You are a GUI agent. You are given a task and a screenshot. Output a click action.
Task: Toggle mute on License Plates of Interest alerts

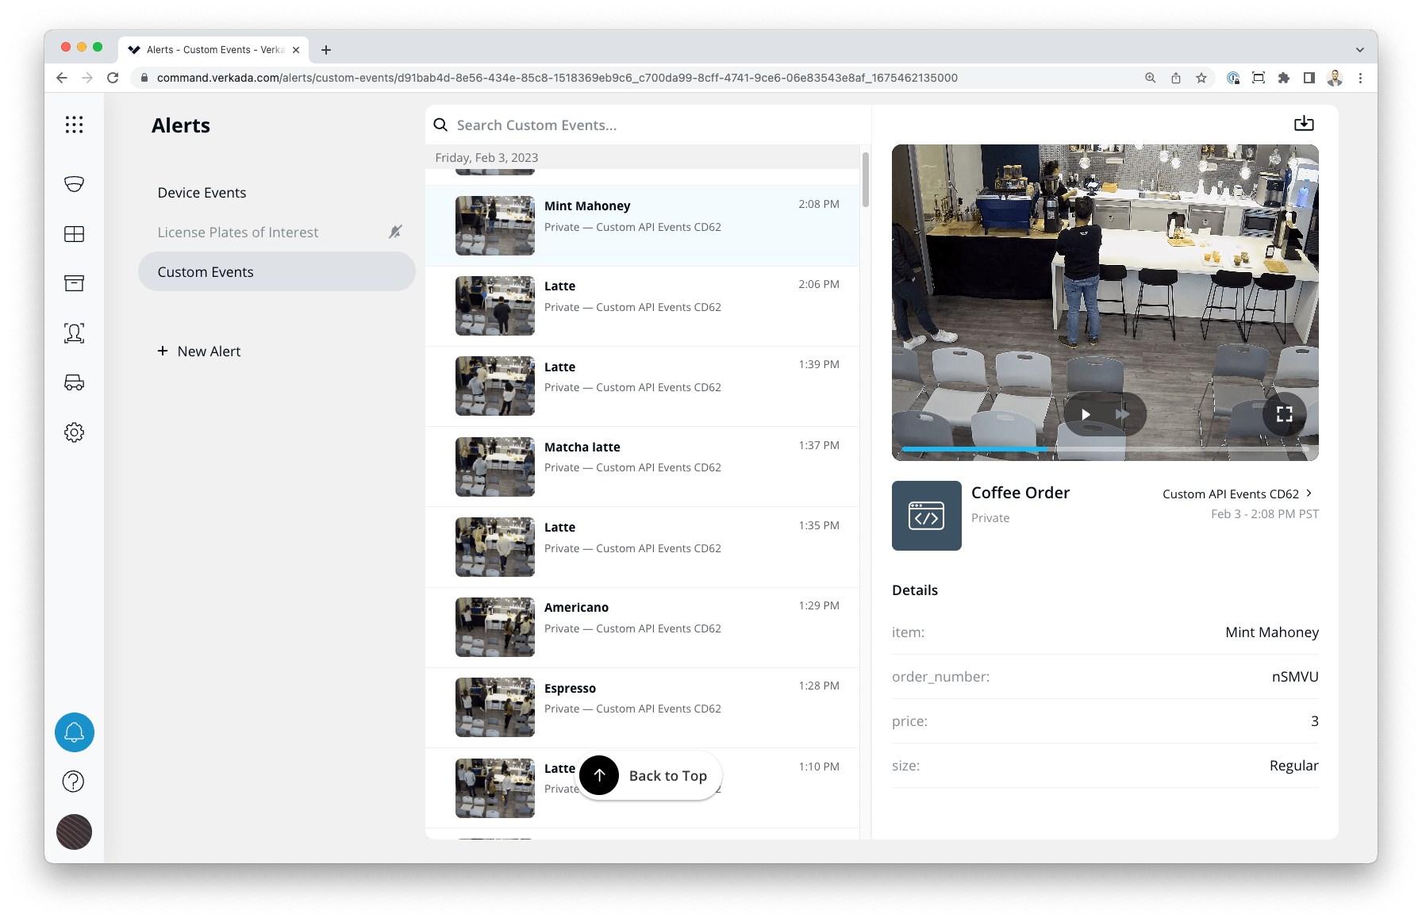click(x=395, y=232)
